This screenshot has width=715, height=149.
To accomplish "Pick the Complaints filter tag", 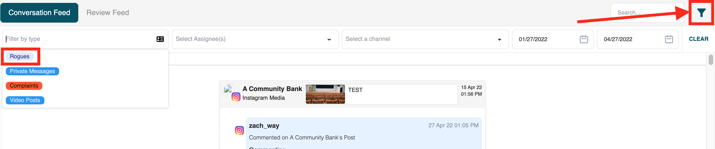I will tap(24, 86).
